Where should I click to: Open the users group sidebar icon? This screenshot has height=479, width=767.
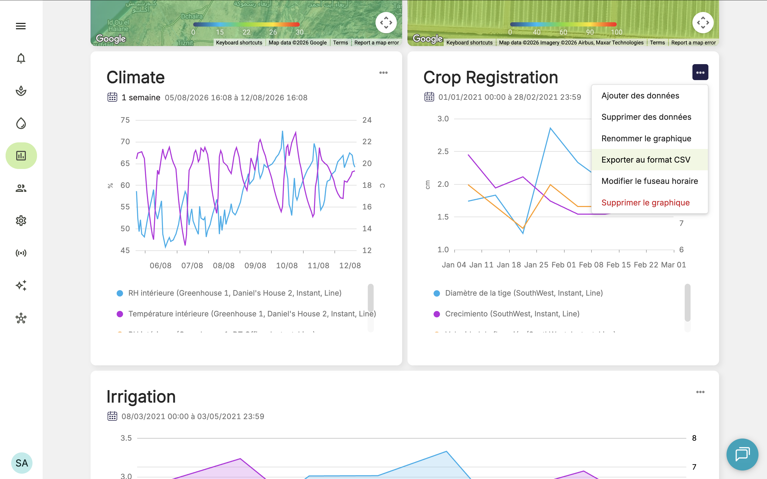[21, 188]
